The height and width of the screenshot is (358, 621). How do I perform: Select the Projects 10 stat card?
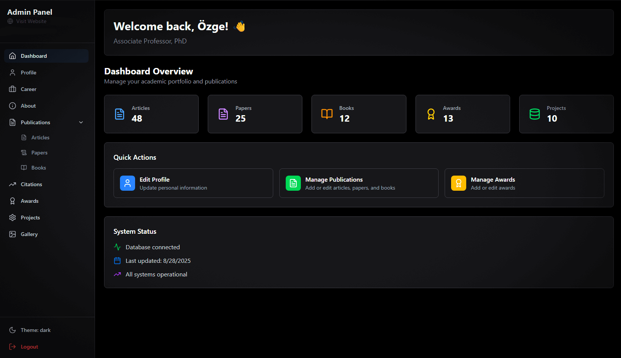pyautogui.click(x=567, y=114)
